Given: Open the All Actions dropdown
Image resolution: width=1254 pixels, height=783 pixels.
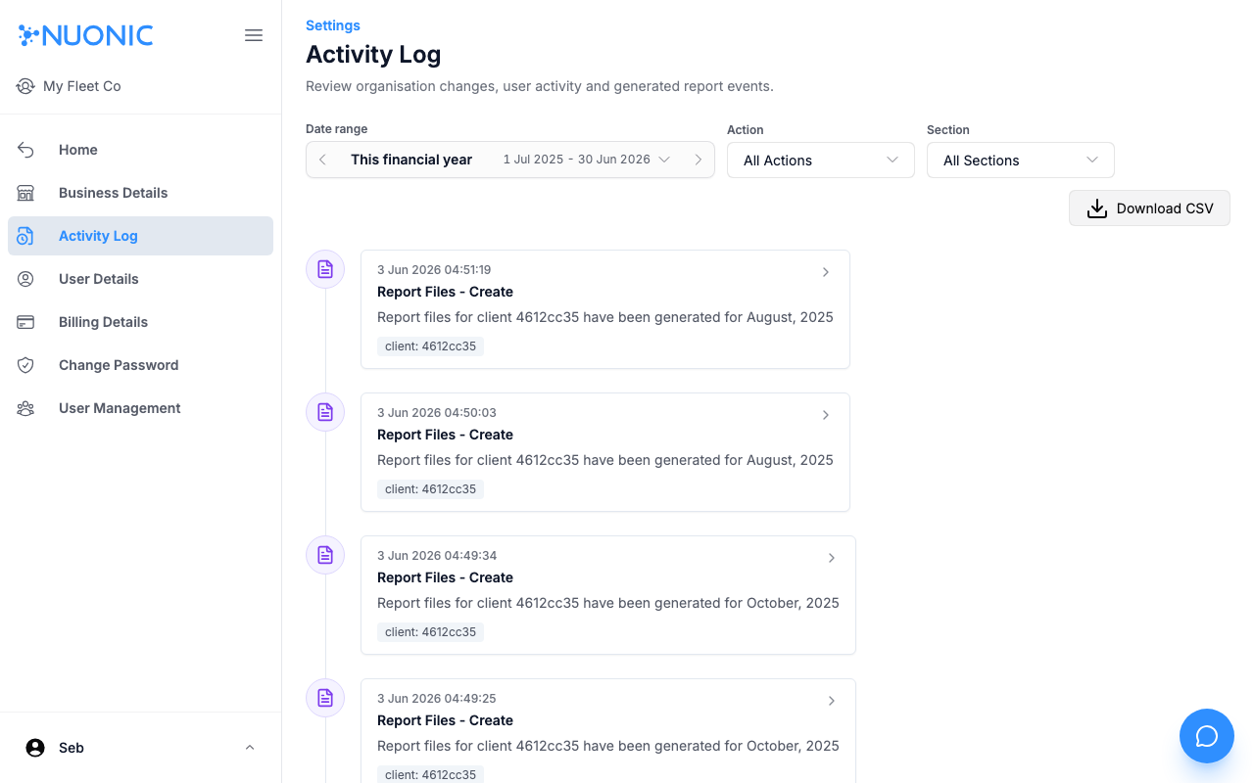Looking at the screenshot, I should click(821, 161).
